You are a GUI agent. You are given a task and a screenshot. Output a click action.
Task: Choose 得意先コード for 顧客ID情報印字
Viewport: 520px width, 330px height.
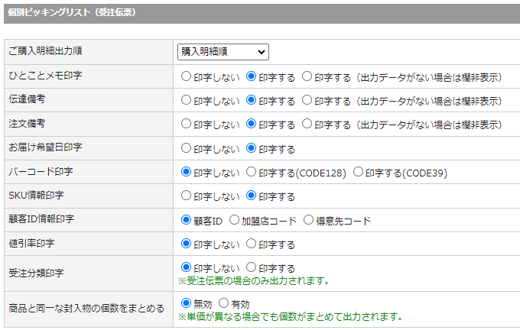point(308,220)
